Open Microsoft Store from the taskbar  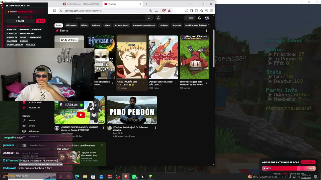tap(93, 177)
